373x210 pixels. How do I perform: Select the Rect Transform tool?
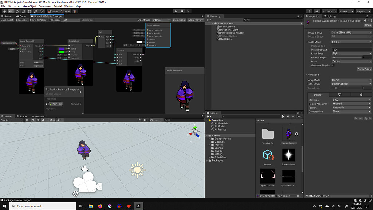(x=29, y=11)
